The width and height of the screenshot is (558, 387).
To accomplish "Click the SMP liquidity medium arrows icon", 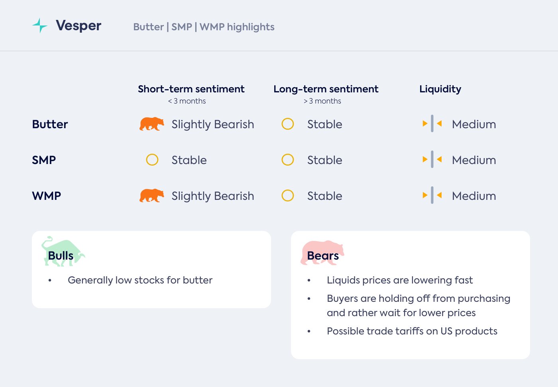I will [432, 160].
